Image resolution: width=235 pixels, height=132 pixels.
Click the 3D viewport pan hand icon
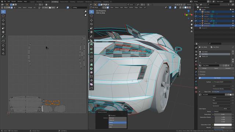[192, 25]
